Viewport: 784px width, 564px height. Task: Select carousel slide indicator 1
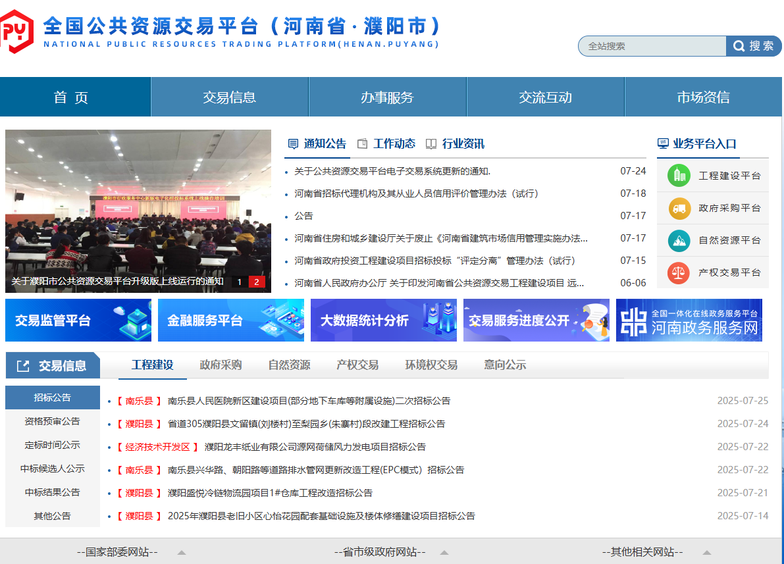coord(239,282)
